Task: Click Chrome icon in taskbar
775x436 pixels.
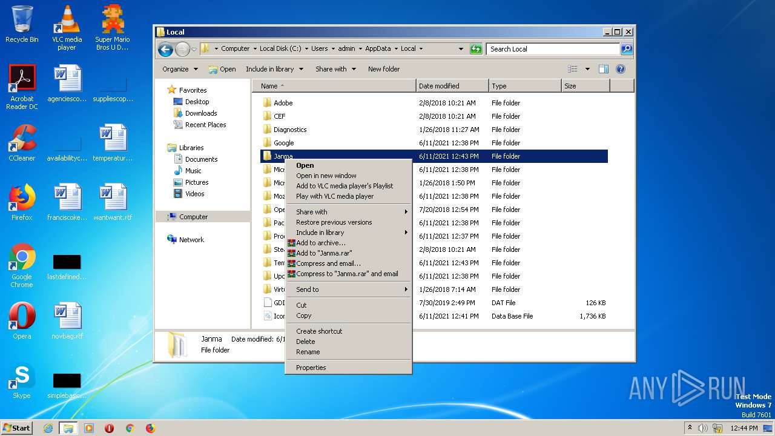Action: coord(130,428)
